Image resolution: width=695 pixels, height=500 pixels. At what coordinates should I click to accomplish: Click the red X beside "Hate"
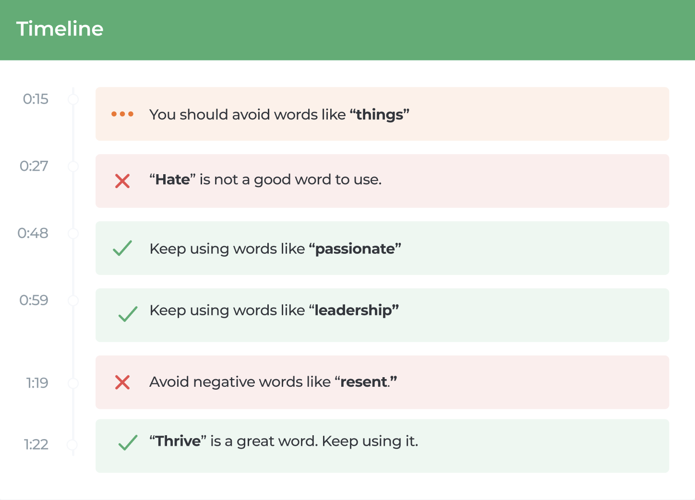122,181
